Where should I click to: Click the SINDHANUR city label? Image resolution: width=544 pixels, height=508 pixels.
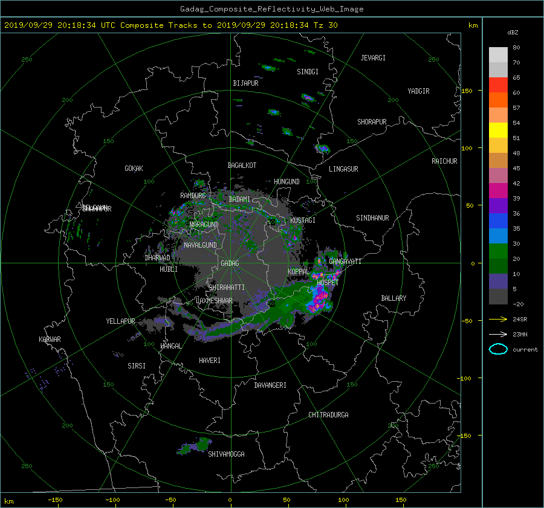coord(372,218)
